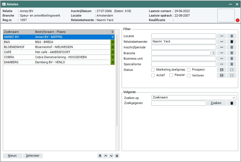Go to previous record arrow
This screenshot has width=241, height=162.
106,156
